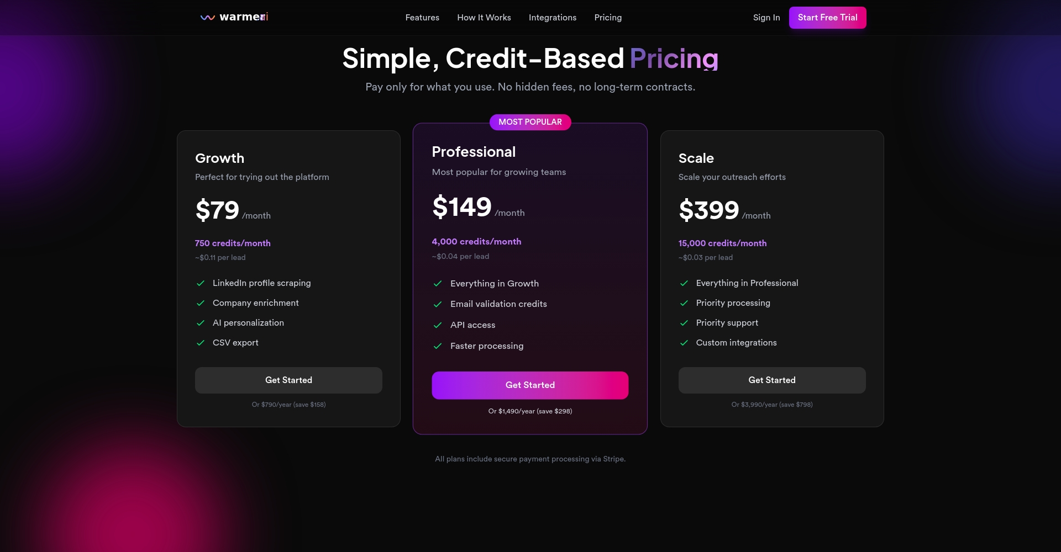Viewport: 1061px width, 552px height.
Task: Click checkmark next to Faster processing
Action: 438,346
